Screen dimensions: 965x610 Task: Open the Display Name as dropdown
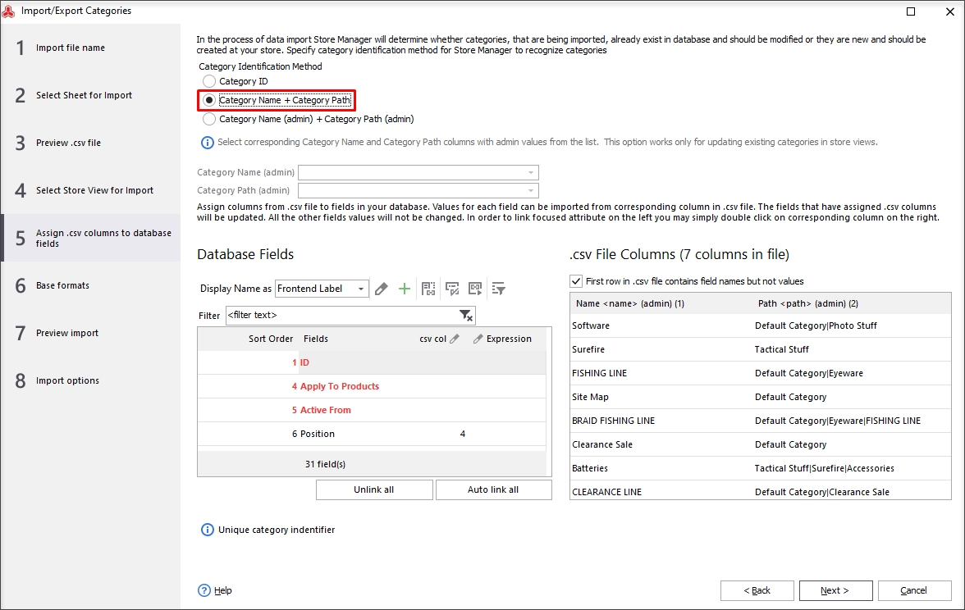pos(361,289)
